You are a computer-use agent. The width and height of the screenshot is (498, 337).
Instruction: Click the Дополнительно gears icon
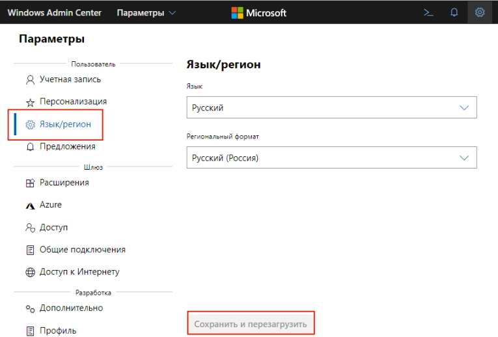30,308
